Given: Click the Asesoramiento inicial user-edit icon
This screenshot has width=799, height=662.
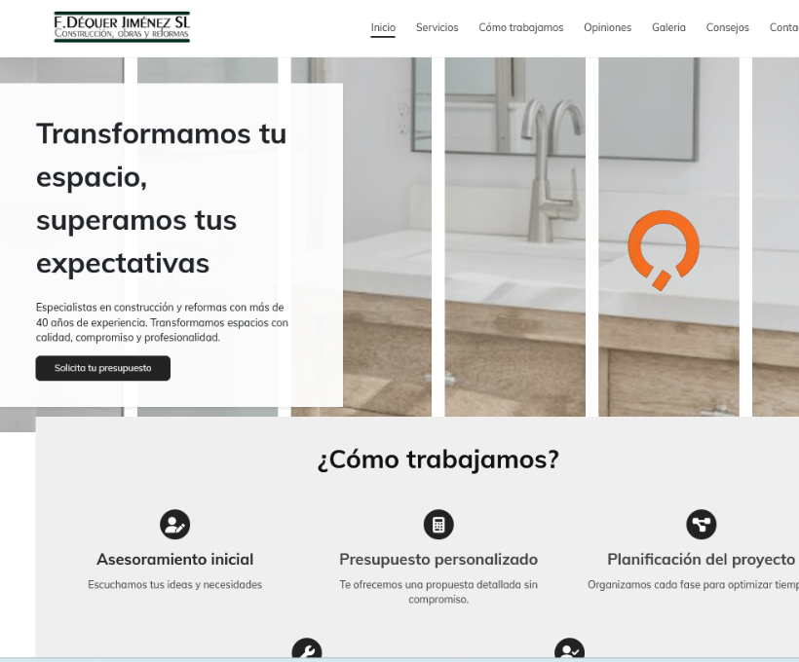Looking at the screenshot, I should (x=174, y=525).
